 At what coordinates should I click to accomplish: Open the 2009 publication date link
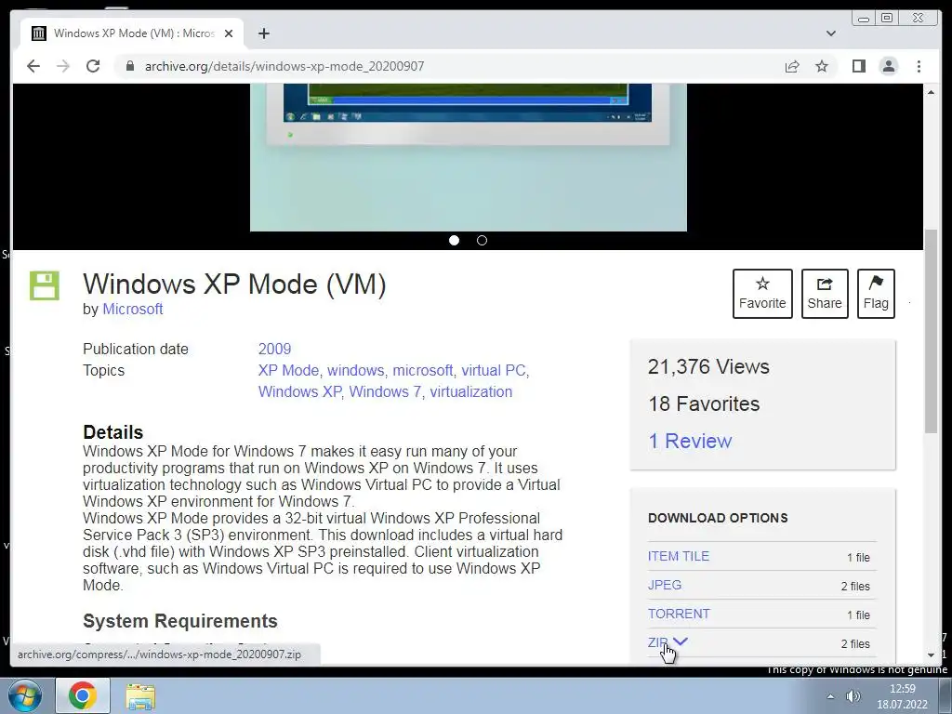[274, 350]
